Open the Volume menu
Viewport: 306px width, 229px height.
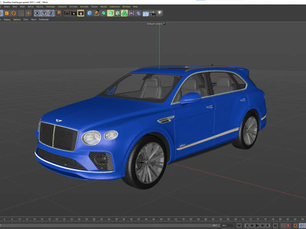(x=40, y=6)
